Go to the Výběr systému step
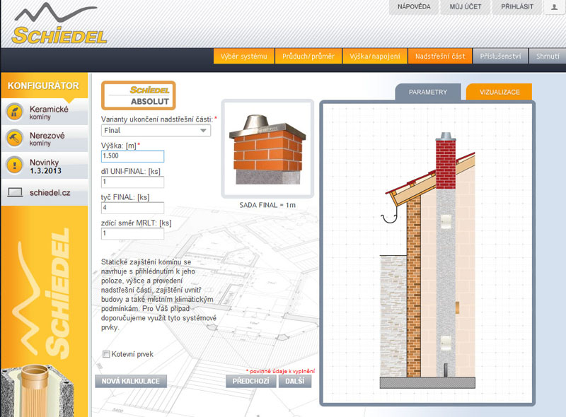The height and width of the screenshot is (417, 566). (243, 57)
